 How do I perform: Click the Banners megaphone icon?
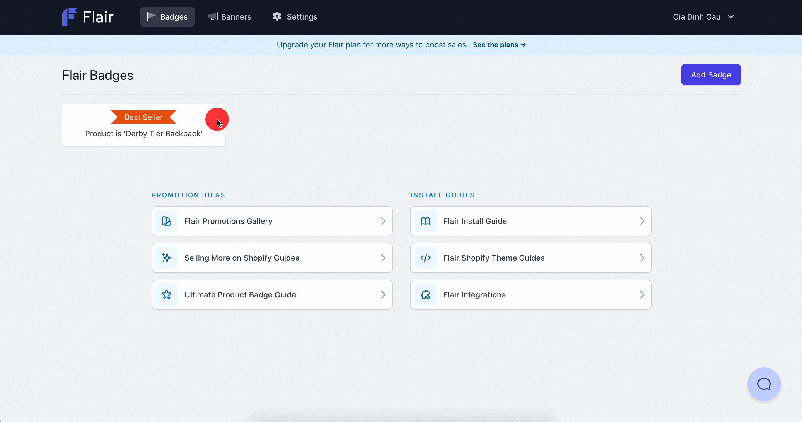[213, 16]
